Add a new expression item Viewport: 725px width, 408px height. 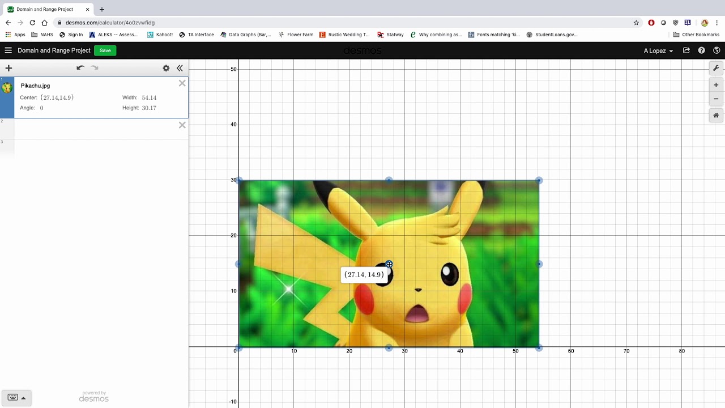pyautogui.click(x=8, y=68)
